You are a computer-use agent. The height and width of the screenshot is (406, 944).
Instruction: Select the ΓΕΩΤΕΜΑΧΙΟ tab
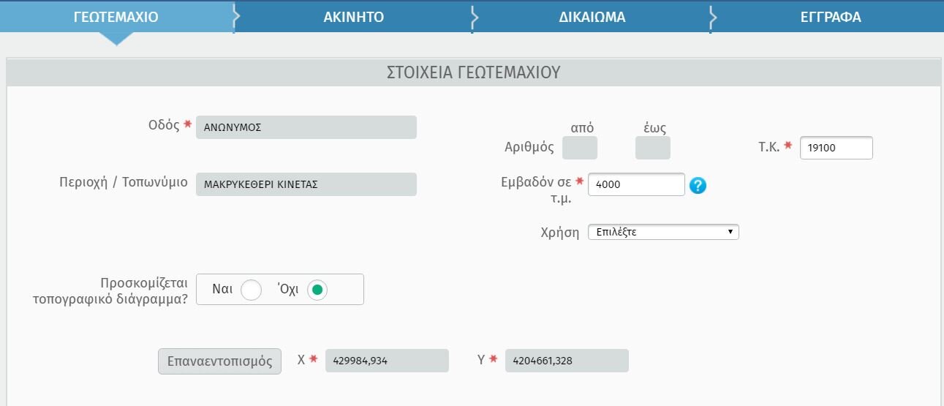pos(116,18)
